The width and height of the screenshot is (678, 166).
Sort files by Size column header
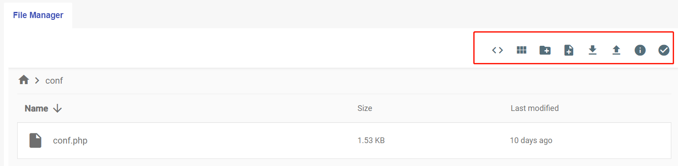[365, 108]
